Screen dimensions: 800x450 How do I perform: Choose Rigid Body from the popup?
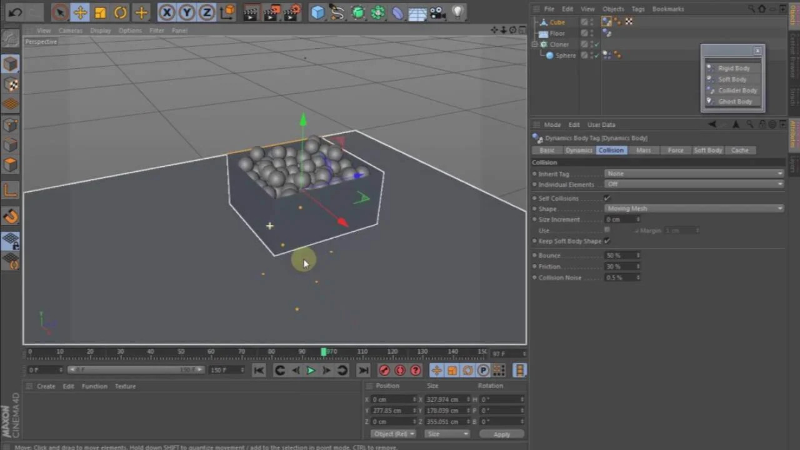(x=734, y=68)
